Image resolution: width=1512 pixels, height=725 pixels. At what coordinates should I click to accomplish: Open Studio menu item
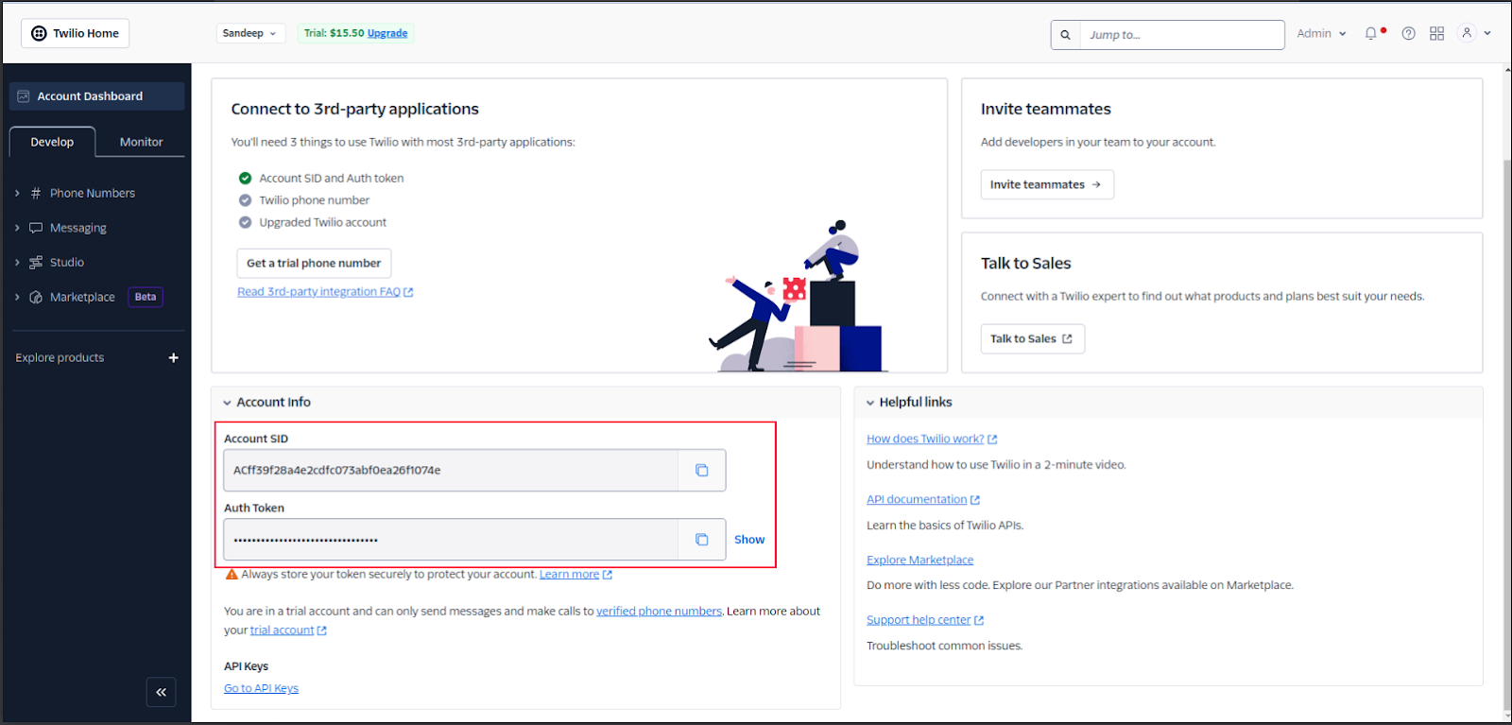pos(67,263)
